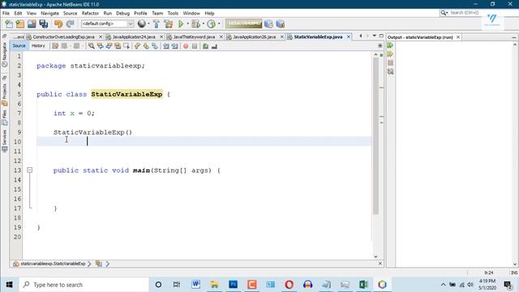This screenshot has height=292, width=519.
Task: Close the StaticVariableExp.java tab
Action: point(349,37)
